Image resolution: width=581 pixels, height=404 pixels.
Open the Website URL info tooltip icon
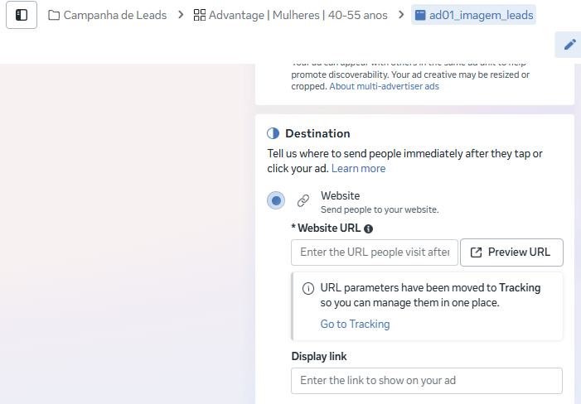369,228
